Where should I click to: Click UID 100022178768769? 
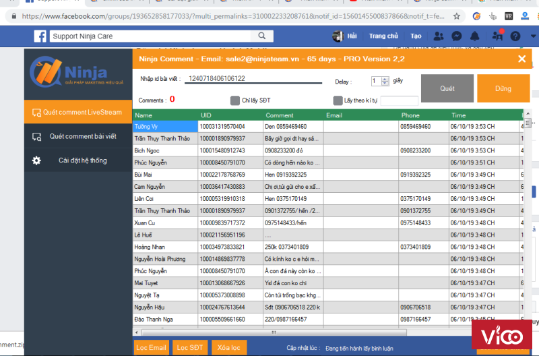click(230, 175)
